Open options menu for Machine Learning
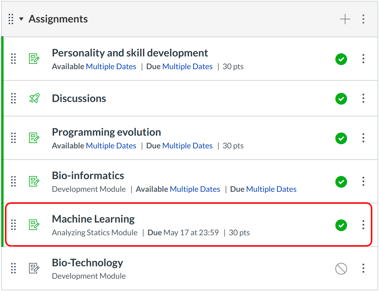379x292 pixels. (x=363, y=225)
